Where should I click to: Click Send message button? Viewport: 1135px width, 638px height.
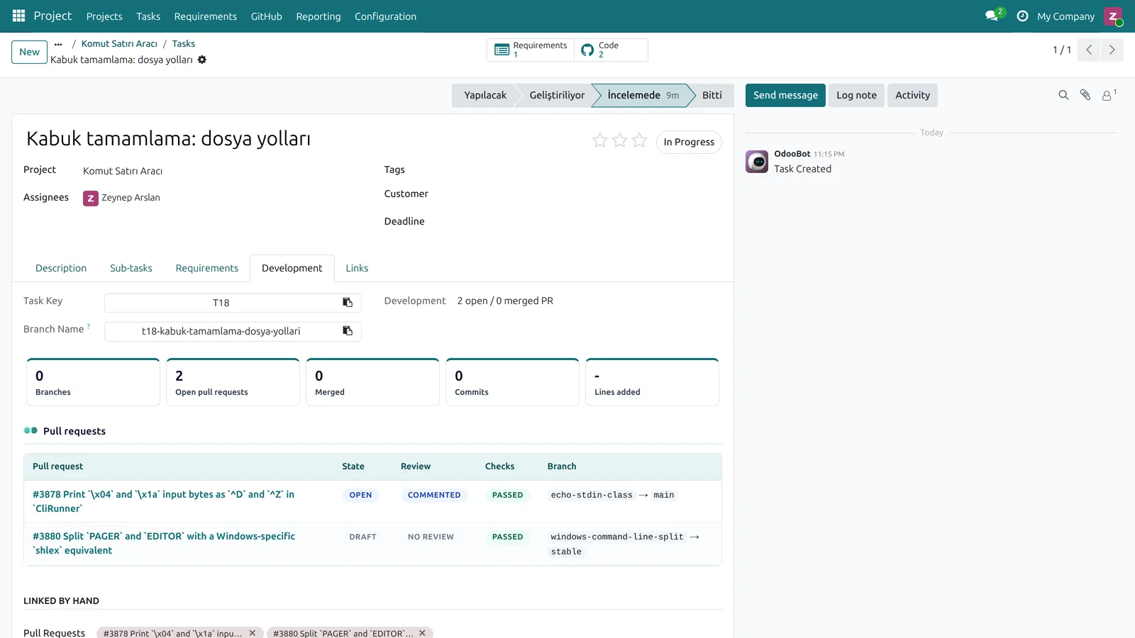pos(785,95)
